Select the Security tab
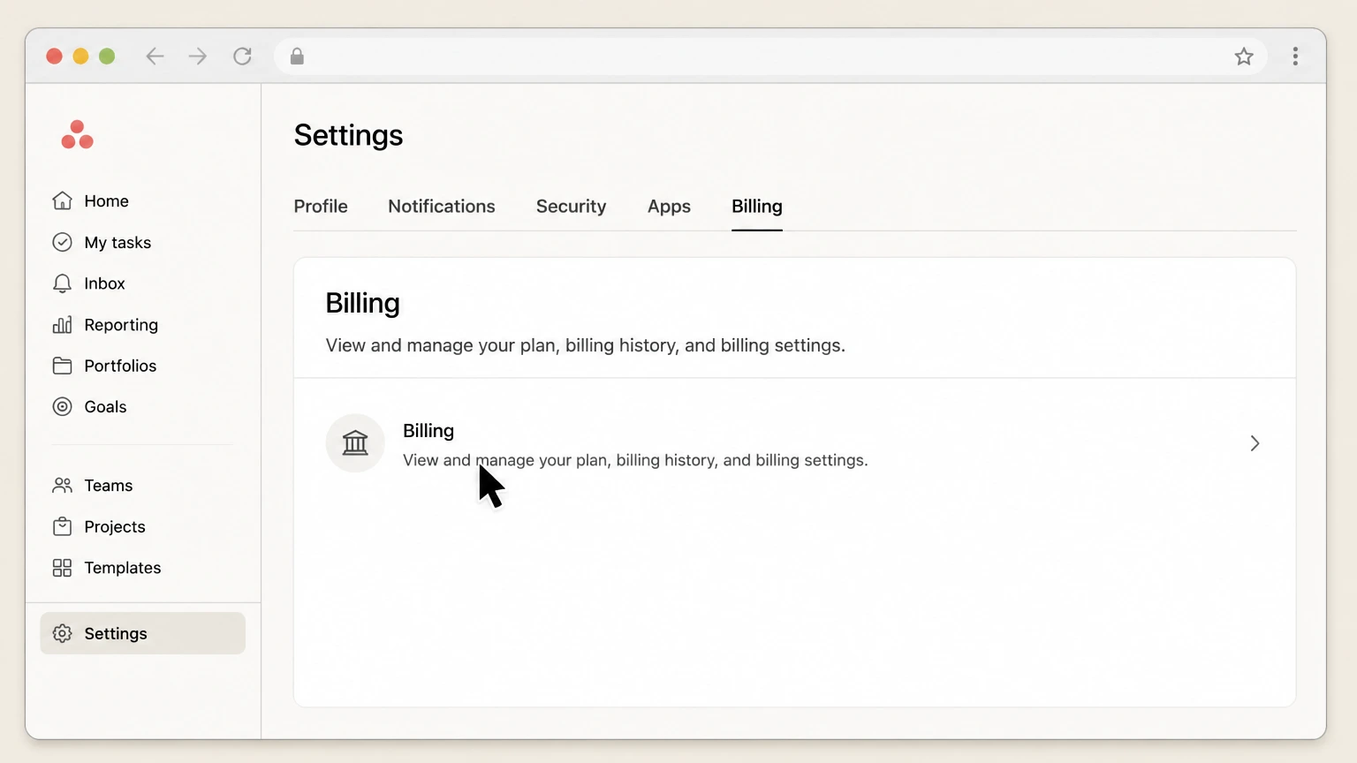The image size is (1357, 763). [x=571, y=207]
